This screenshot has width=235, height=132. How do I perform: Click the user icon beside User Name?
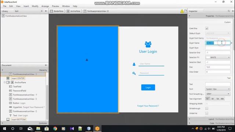pos(134,64)
